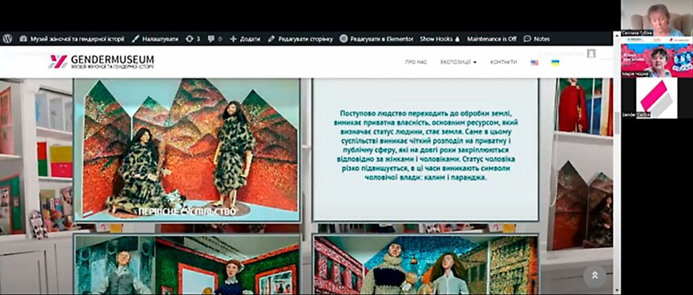
Task: Toggle Show Hooks in admin bar
Action: point(439,39)
